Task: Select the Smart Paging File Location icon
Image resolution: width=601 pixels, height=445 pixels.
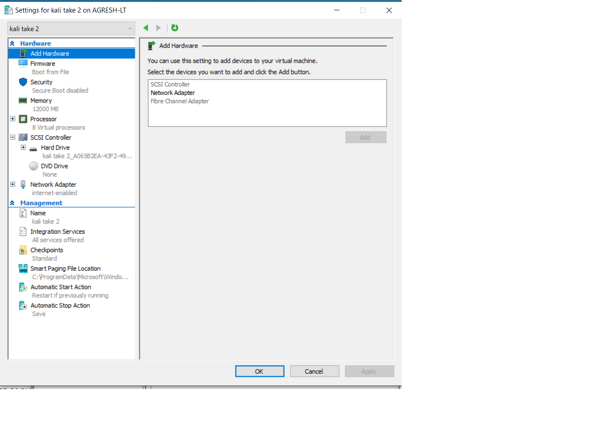Action: pyautogui.click(x=23, y=268)
